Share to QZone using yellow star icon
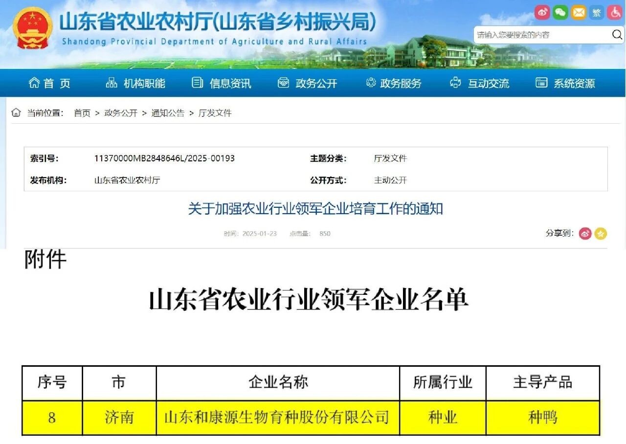 [x=601, y=234]
